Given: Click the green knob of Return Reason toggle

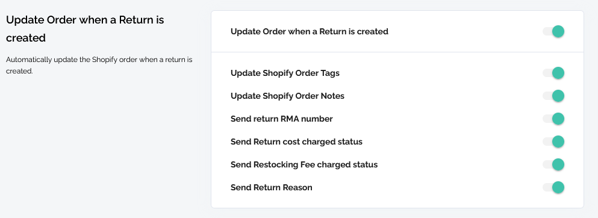Looking at the screenshot, I should click(558, 187).
